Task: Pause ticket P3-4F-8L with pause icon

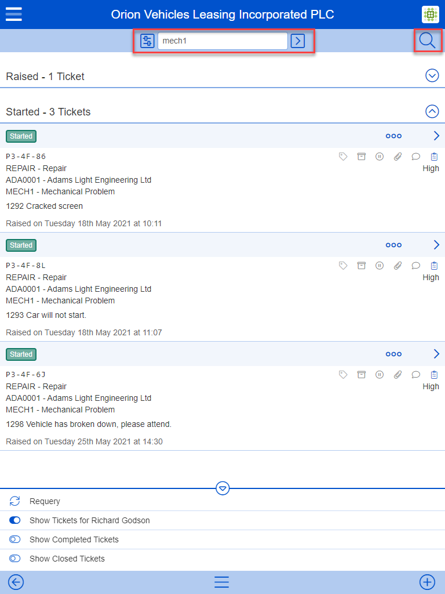Action: [380, 266]
